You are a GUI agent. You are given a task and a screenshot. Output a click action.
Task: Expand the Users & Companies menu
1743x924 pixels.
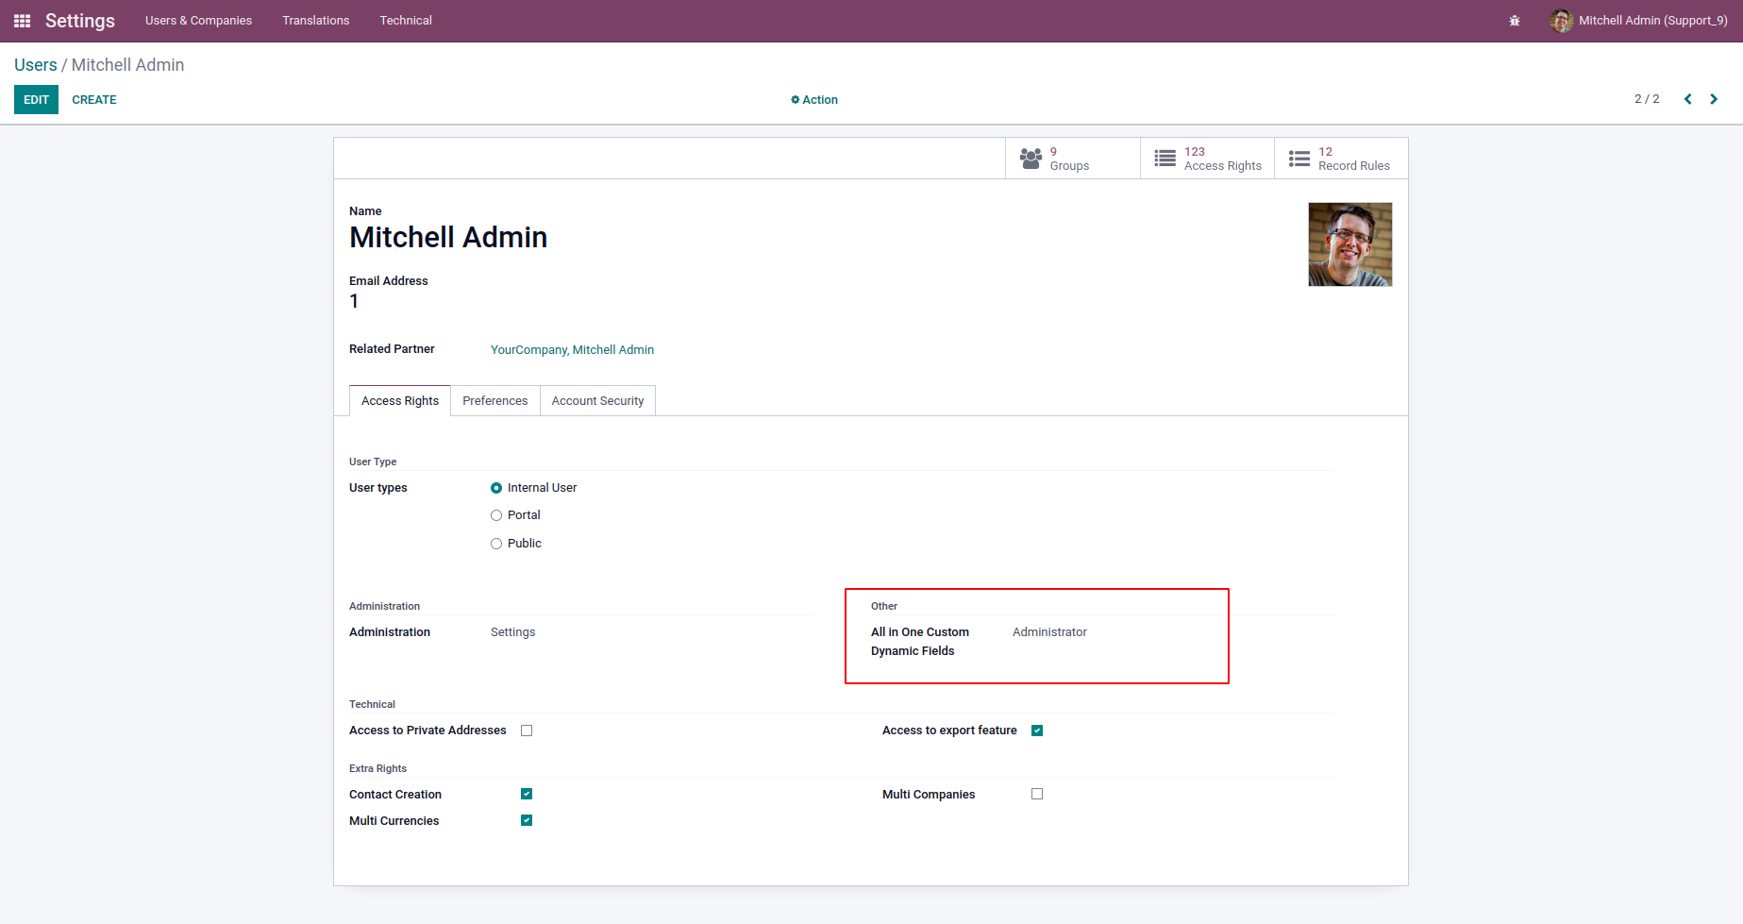198,21
